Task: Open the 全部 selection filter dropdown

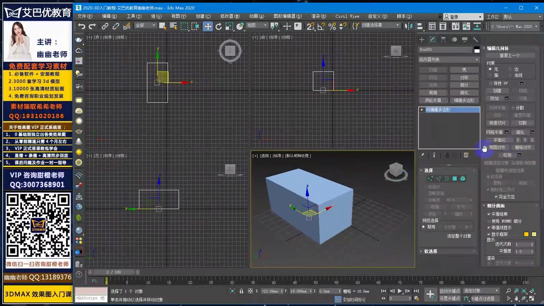Action: click(145, 25)
